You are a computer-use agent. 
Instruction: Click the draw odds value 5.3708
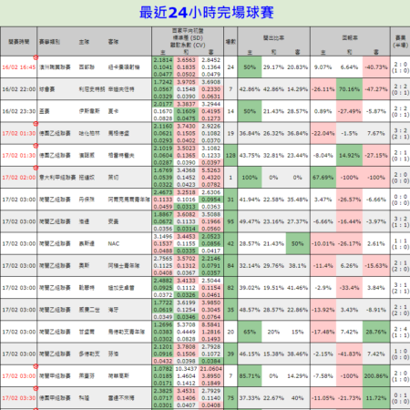point(186,325)
